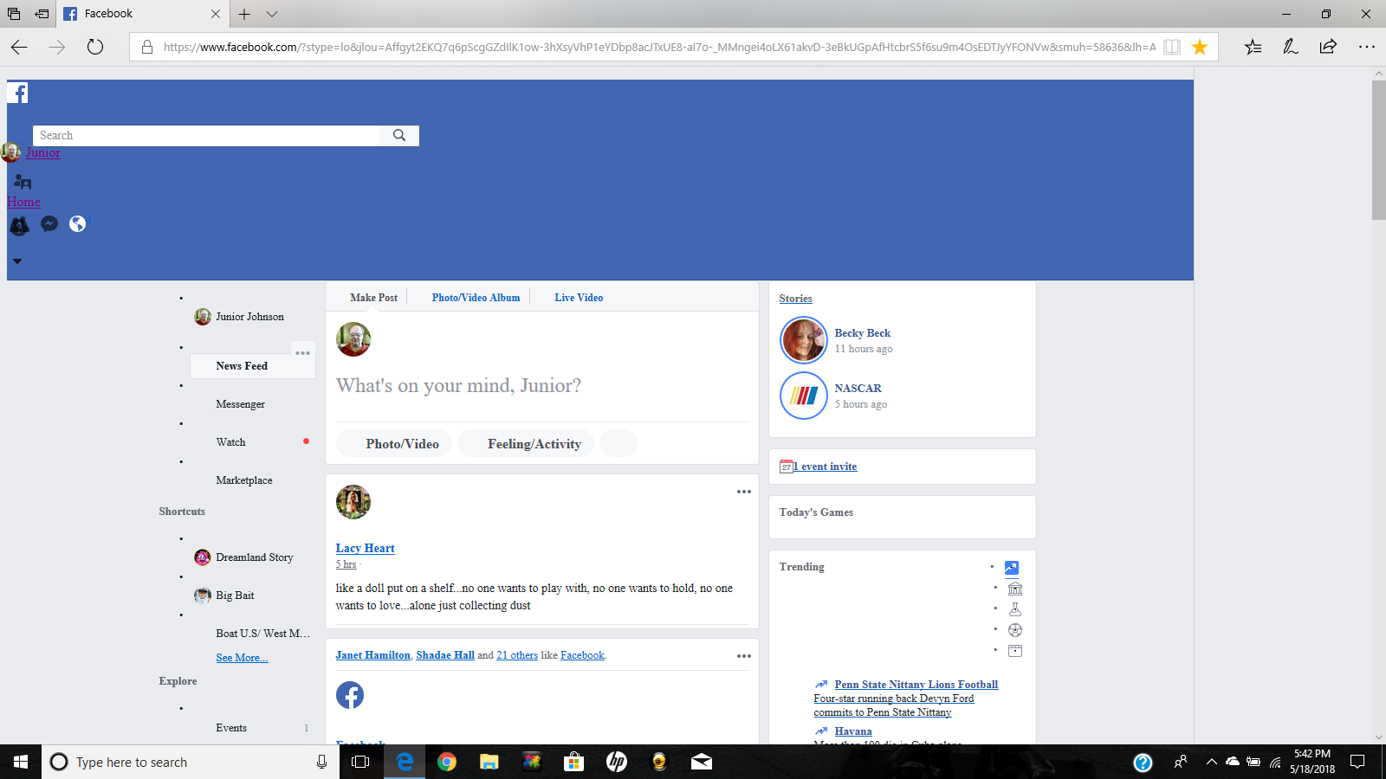Select Entertainment trending category icon
The height and width of the screenshot is (779, 1386).
[1015, 651]
